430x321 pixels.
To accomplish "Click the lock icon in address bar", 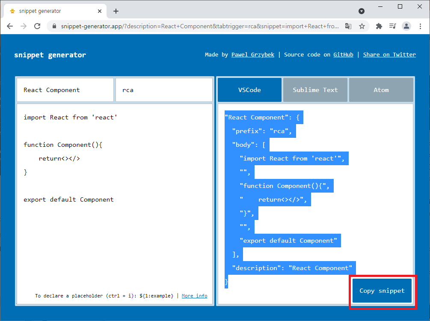I will point(54,26).
